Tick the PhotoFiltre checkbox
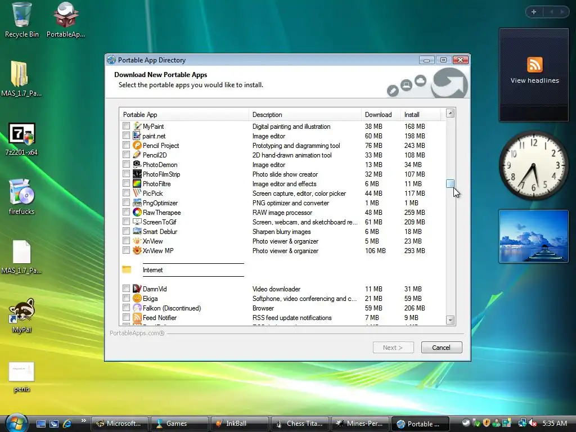 tap(127, 183)
